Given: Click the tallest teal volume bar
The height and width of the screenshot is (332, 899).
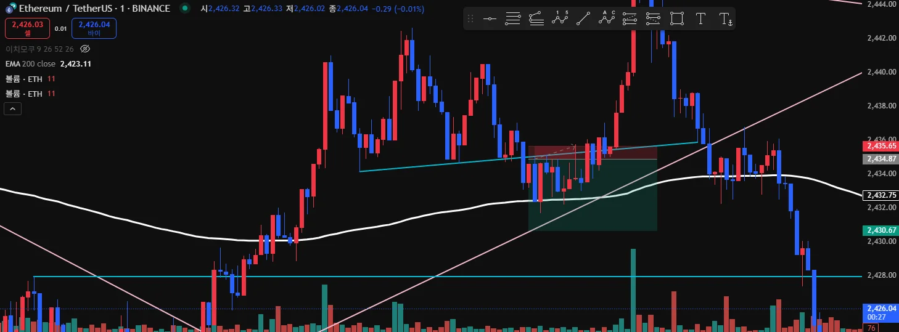Looking at the screenshot, I should (x=633, y=290).
